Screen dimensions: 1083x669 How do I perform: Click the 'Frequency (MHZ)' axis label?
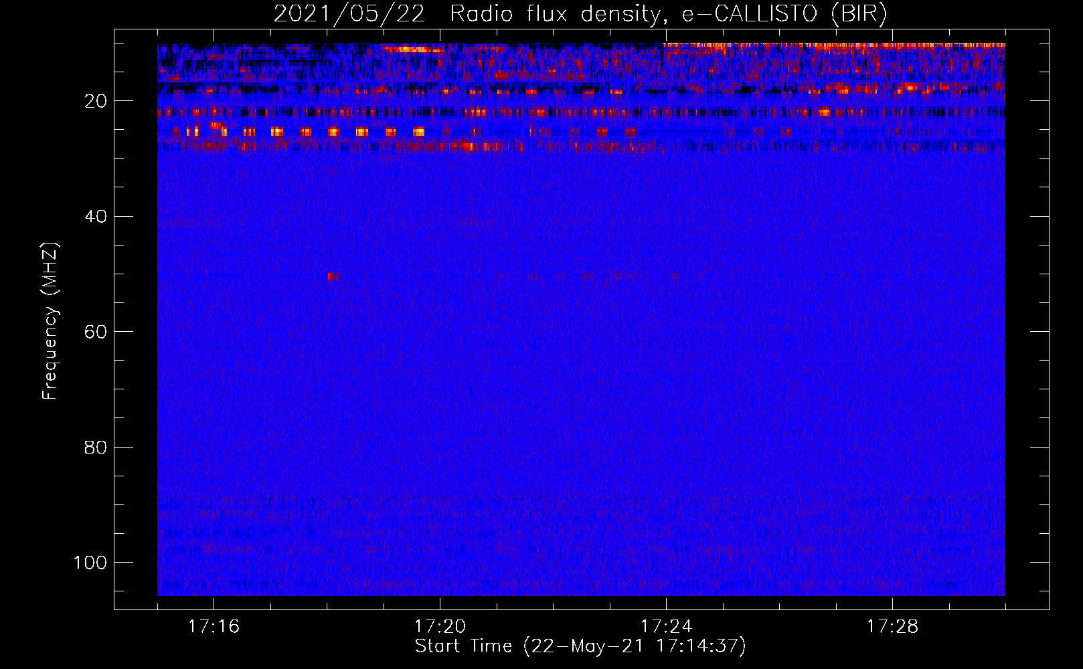[x=50, y=320]
